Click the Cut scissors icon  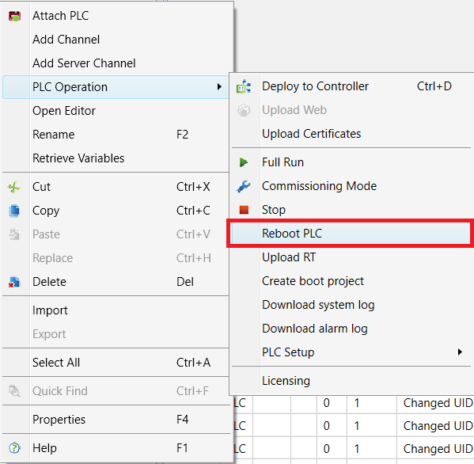[x=14, y=187]
